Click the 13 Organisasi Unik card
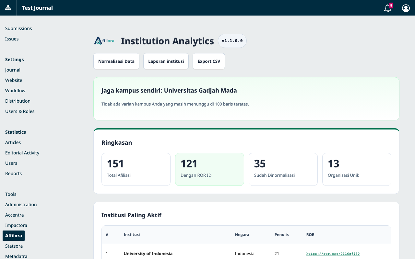415x259 pixels. pyautogui.click(x=357, y=169)
